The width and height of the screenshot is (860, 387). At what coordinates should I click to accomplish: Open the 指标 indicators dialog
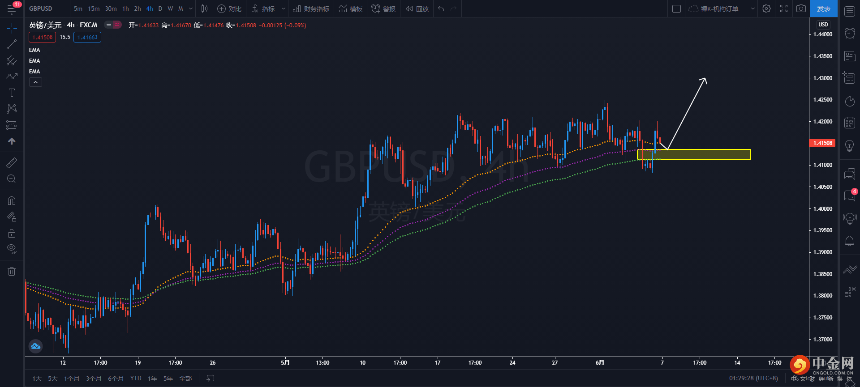[263, 9]
